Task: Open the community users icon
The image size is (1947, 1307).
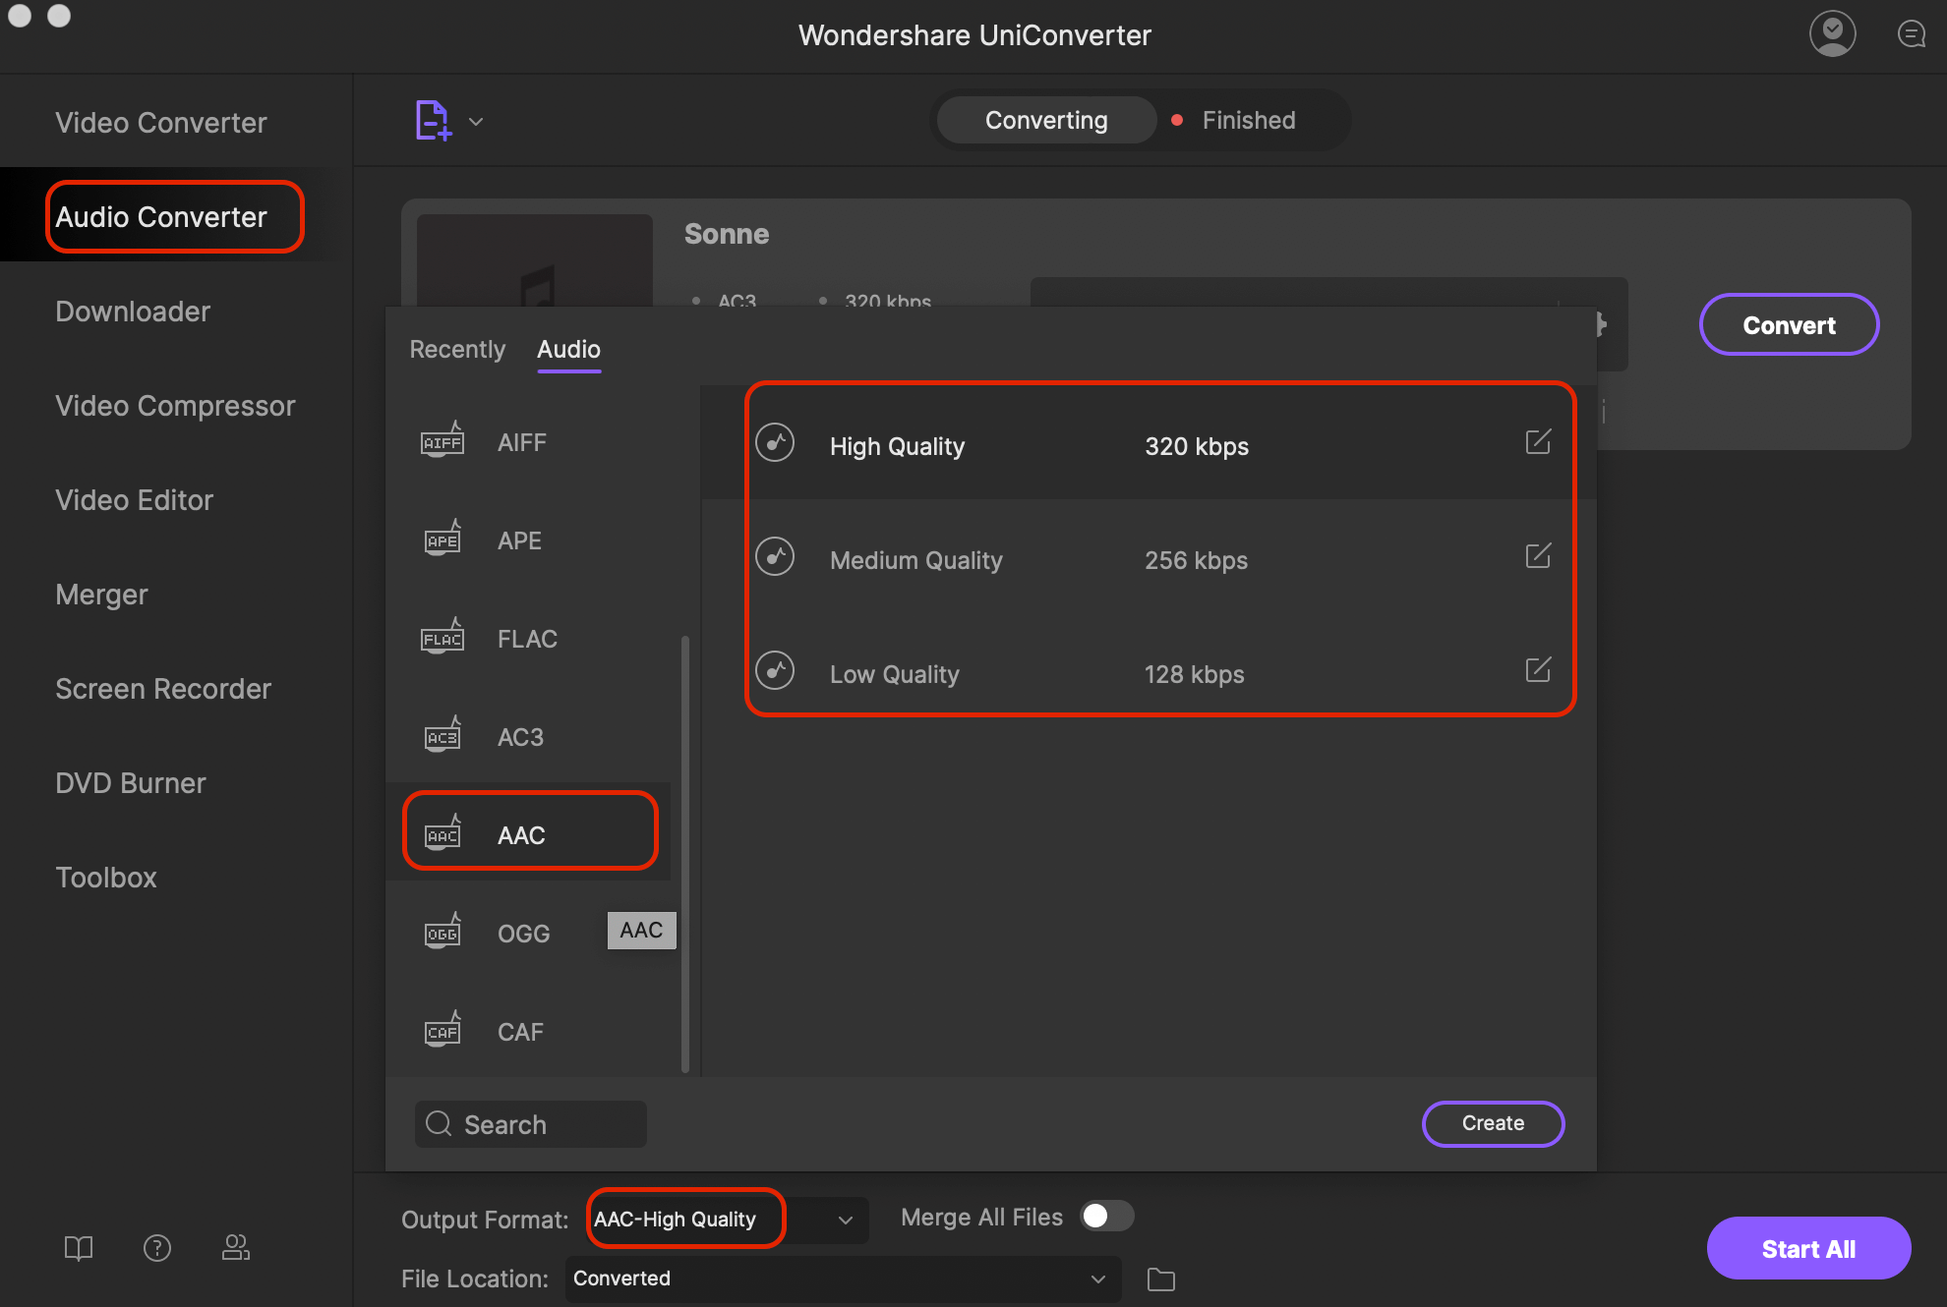Action: (x=236, y=1248)
